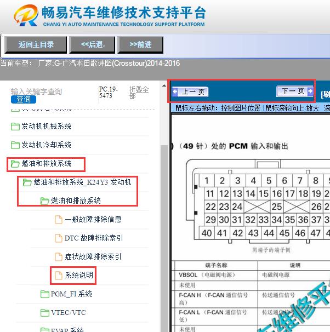
Task: Click document icon beside 一般故障排除信息
Action: click(59, 220)
